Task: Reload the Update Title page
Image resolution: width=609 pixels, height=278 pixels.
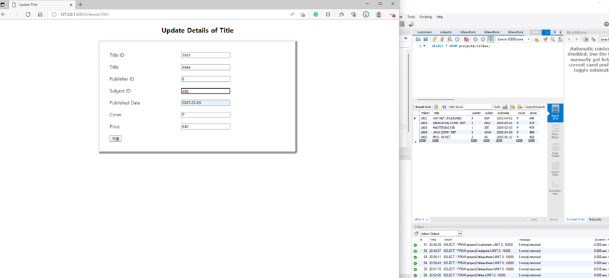Action: 28,14
